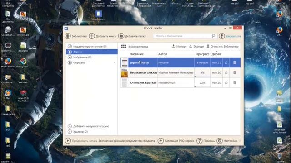Click the Импорт button
The width and height of the screenshot is (291, 163).
[x=179, y=46]
